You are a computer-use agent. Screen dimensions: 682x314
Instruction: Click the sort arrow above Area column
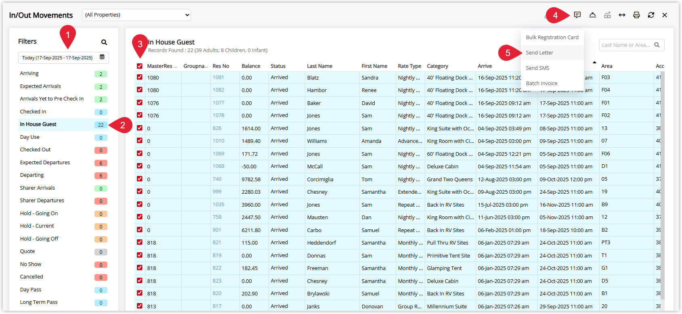(594, 63)
